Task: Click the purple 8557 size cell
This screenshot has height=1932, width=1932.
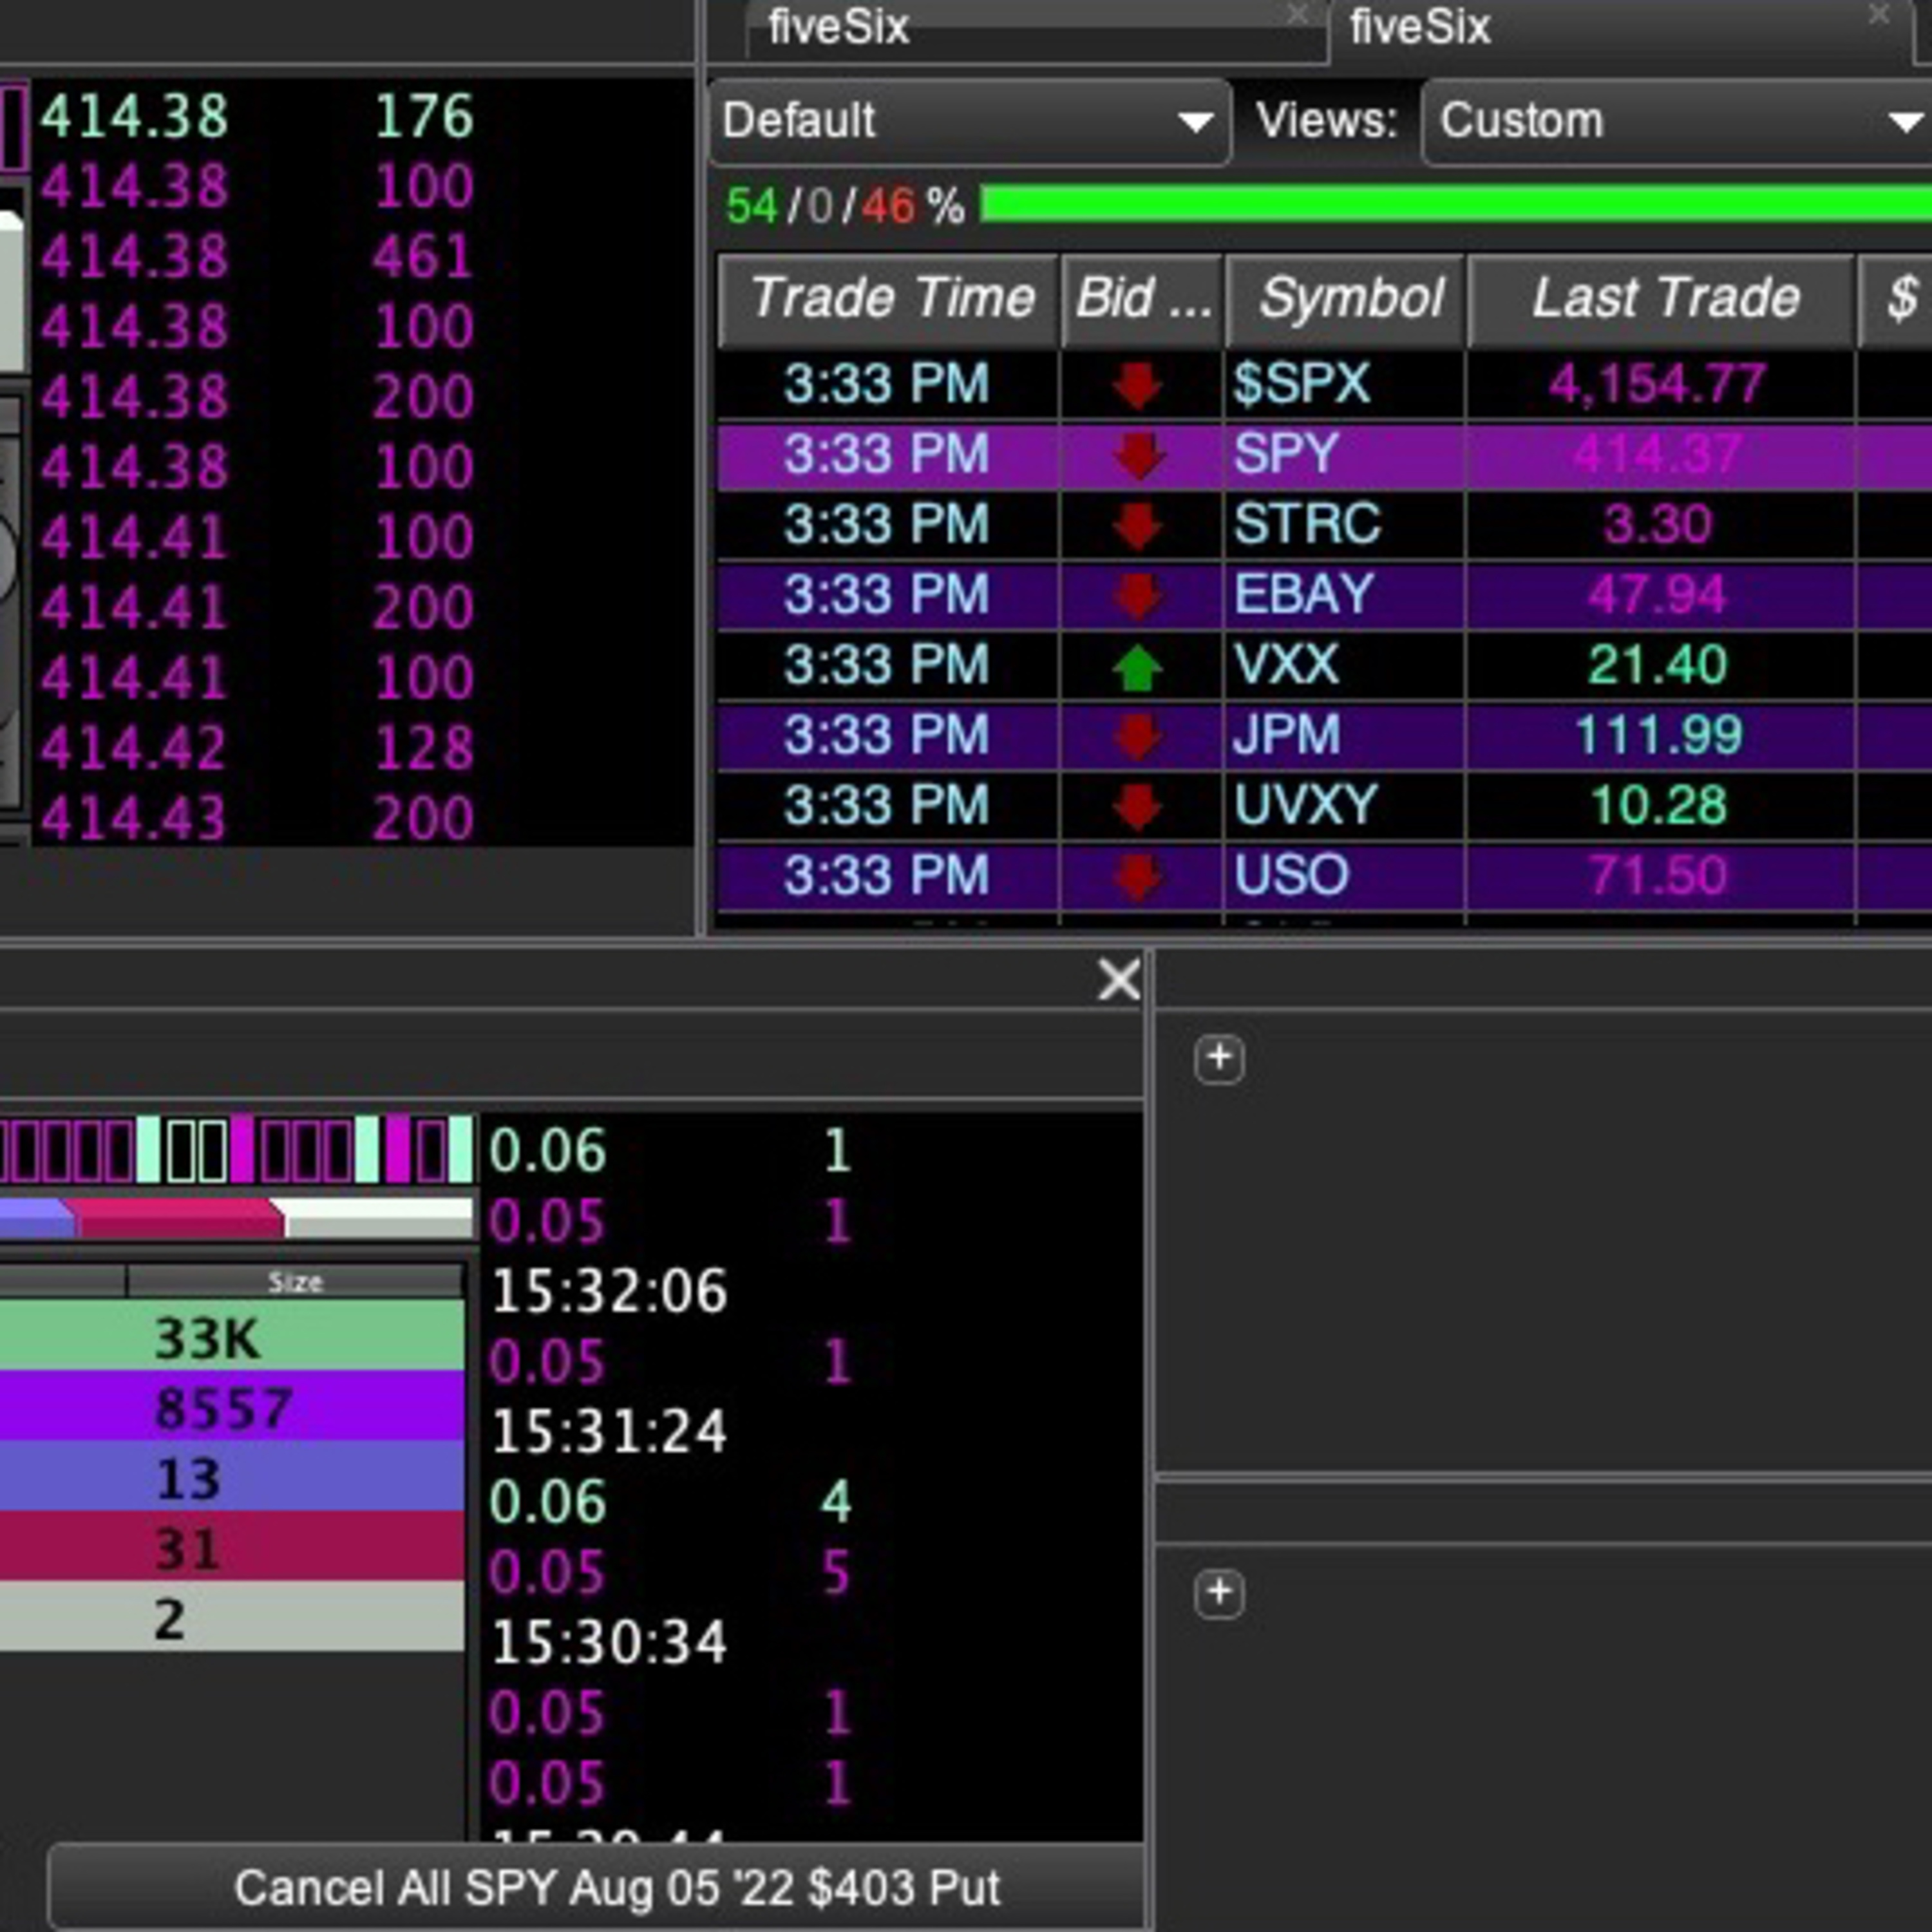Action: click(x=232, y=1407)
